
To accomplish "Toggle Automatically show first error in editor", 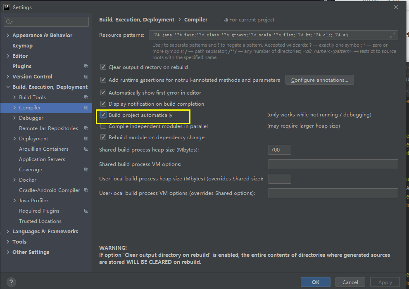I will [103, 93].
